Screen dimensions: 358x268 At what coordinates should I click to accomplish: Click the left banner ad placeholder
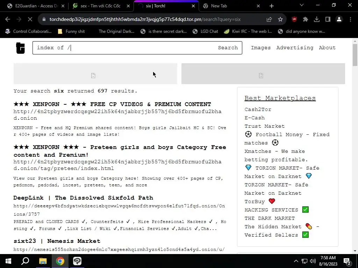[x=95, y=74]
